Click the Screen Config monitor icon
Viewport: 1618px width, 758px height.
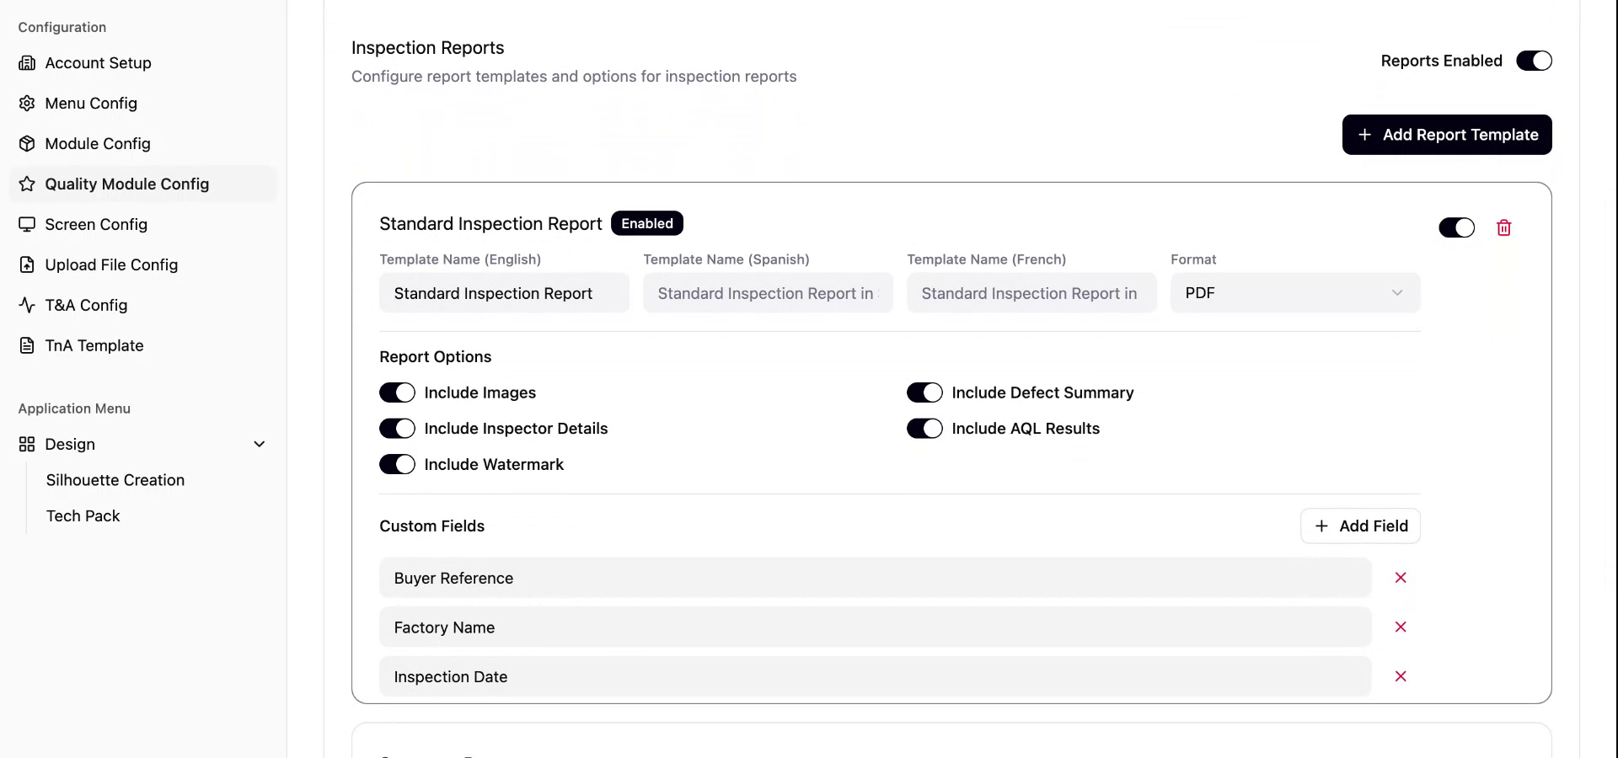point(27,225)
